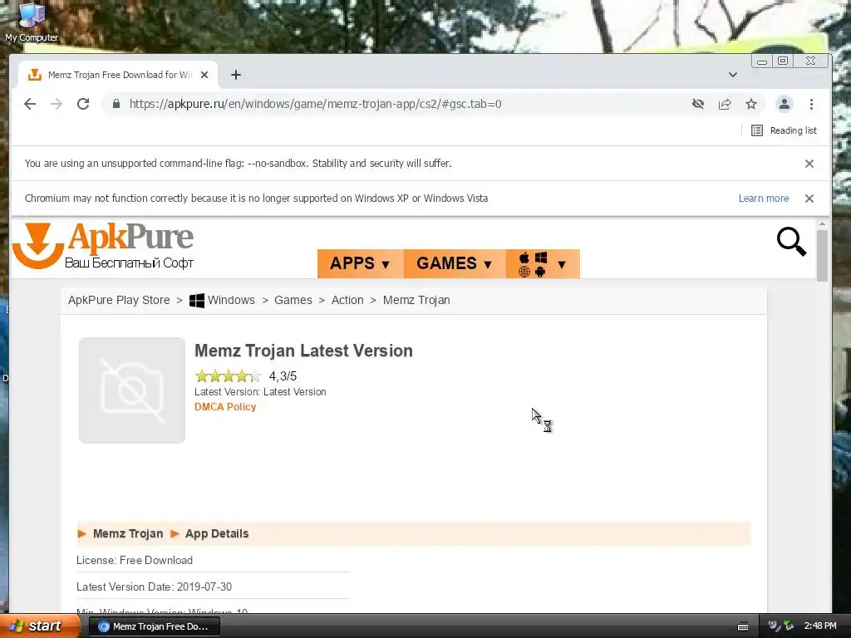Screen dimensions: 851x638
Task: Click the 'Latest Version Date: 2019-07-30' text
Action: [154, 587]
